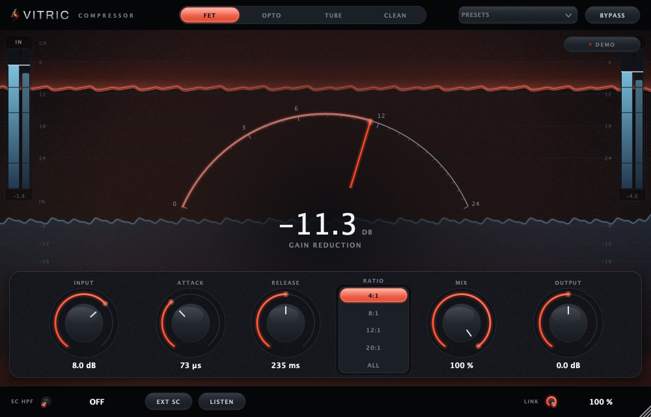The width and height of the screenshot is (651, 417).
Task: Click the Input knob
Action: point(84,323)
